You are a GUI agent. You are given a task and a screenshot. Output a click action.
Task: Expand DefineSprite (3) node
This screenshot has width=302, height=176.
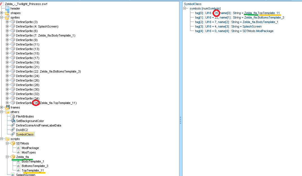point(7,22)
